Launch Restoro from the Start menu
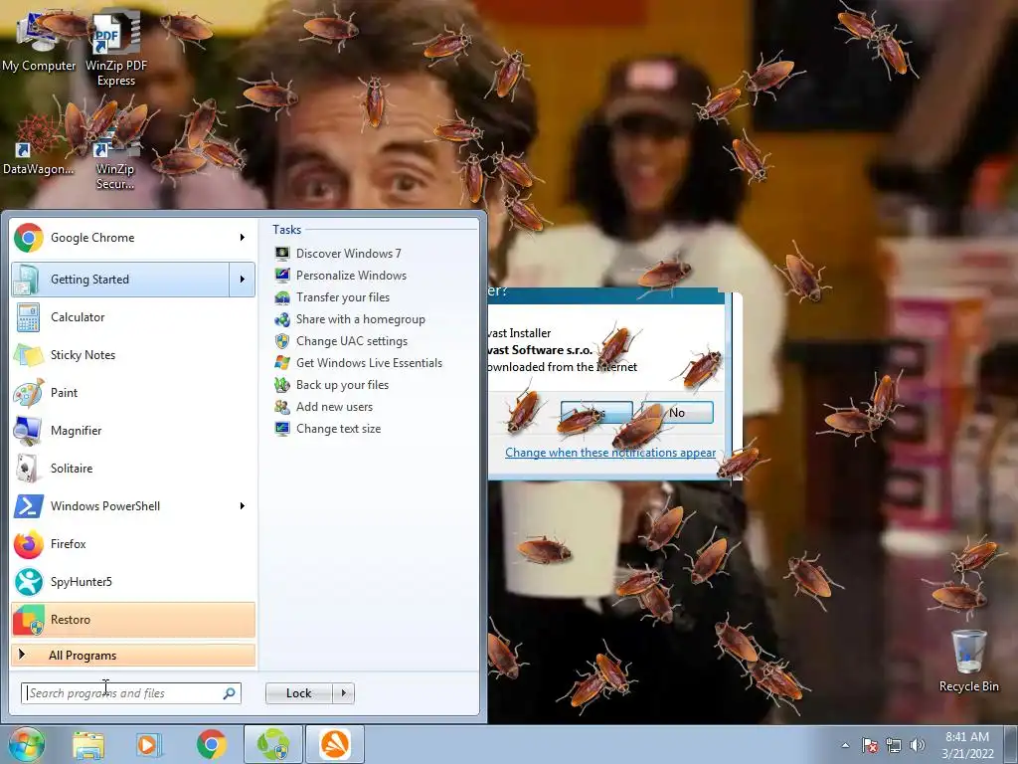Image resolution: width=1018 pixels, height=764 pixels. pyautogui.click(x=133, y=619)
